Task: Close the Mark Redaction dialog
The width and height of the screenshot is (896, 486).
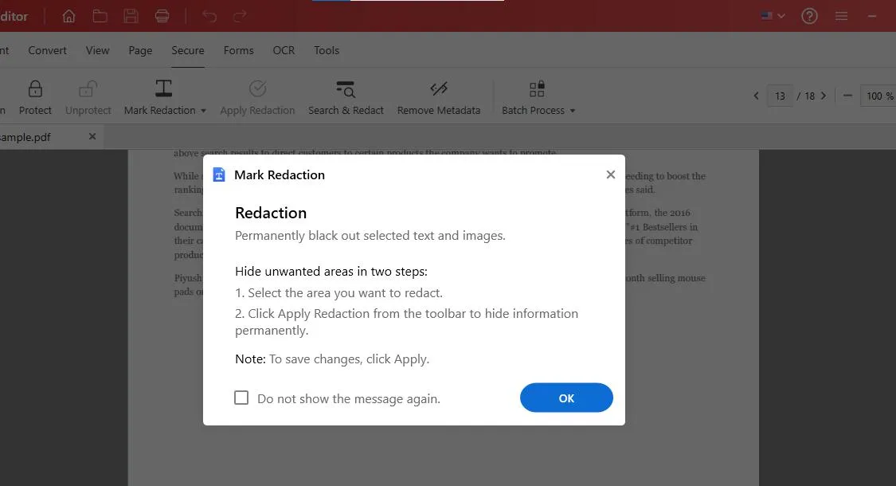Action: pyautogui.click(x=611, y=174)
